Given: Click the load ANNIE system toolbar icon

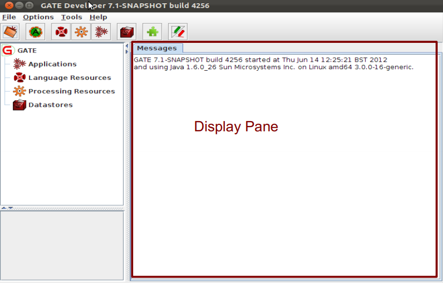Looking at the screenshot, I should (x=35, y=32).
